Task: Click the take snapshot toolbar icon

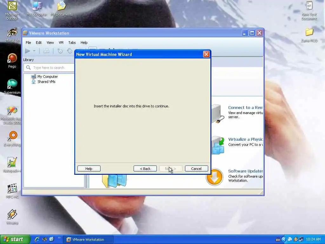Action: (60, 51)
